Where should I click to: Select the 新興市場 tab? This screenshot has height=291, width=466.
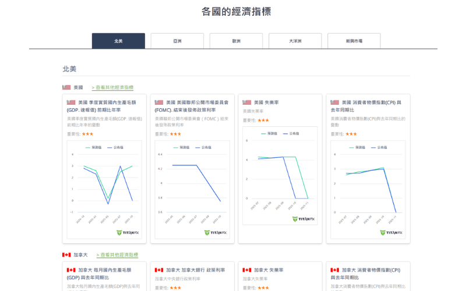[354, 41]
